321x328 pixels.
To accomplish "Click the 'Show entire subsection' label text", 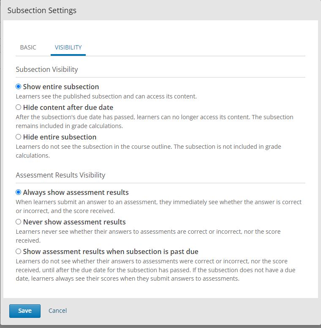I will (61, 87).
